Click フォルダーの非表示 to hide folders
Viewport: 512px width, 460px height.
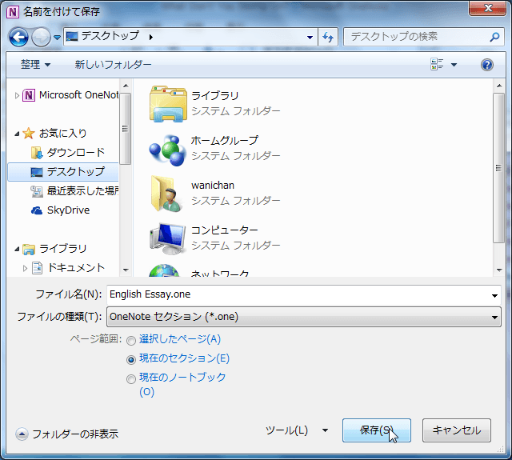67,434
